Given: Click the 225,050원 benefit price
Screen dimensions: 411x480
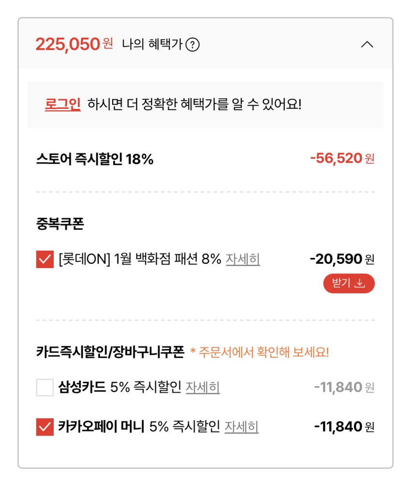Looking at the screenshot, I should pyautogui.click(x=74, y=45).
